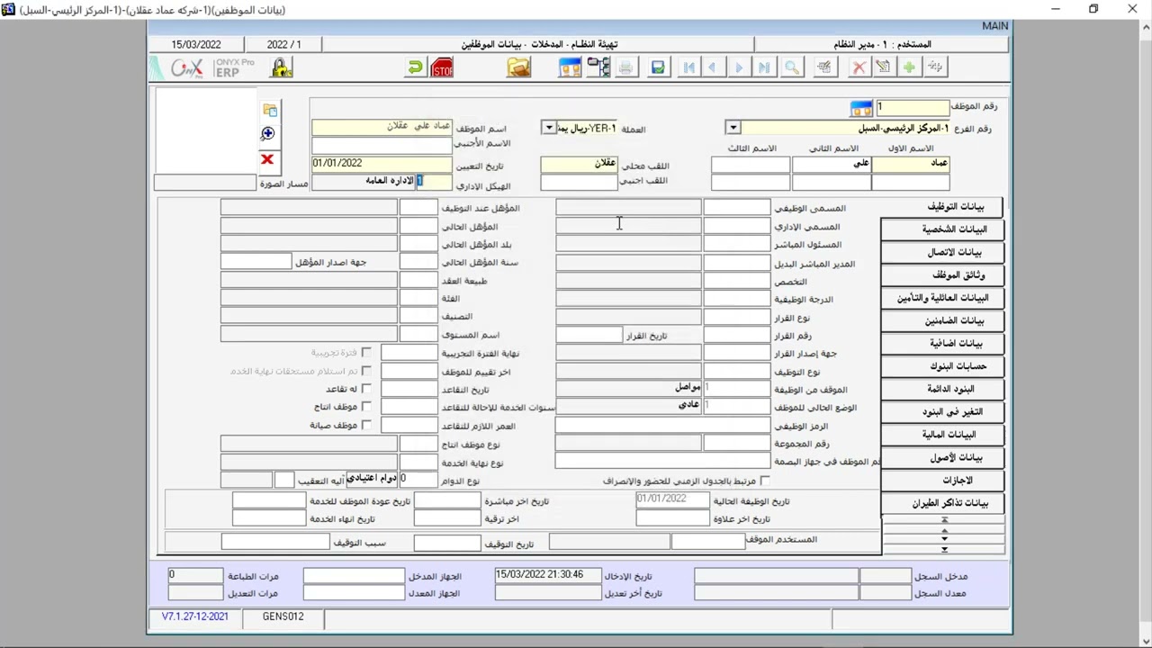This screenshot has height=648, width=1152.
Task: Open the الاجازات tab
Action: point(941,481)
